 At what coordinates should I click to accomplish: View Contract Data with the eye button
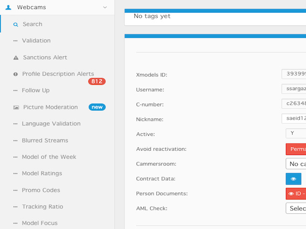293,179
